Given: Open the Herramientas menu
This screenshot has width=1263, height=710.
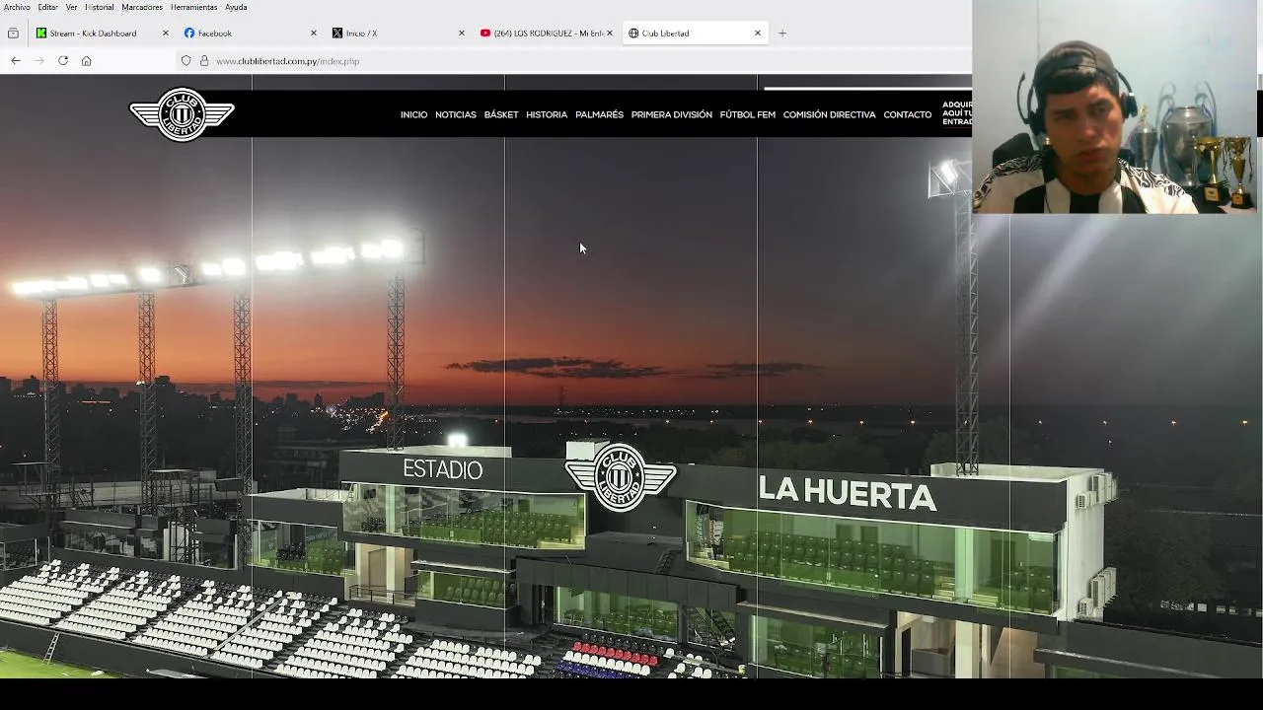Looking at the screenshot, I should point(193,7).
